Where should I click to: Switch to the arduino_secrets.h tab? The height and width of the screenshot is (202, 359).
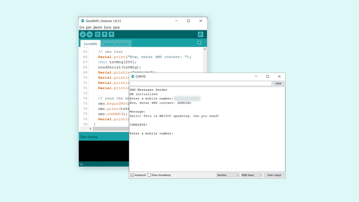pos(116,44)
